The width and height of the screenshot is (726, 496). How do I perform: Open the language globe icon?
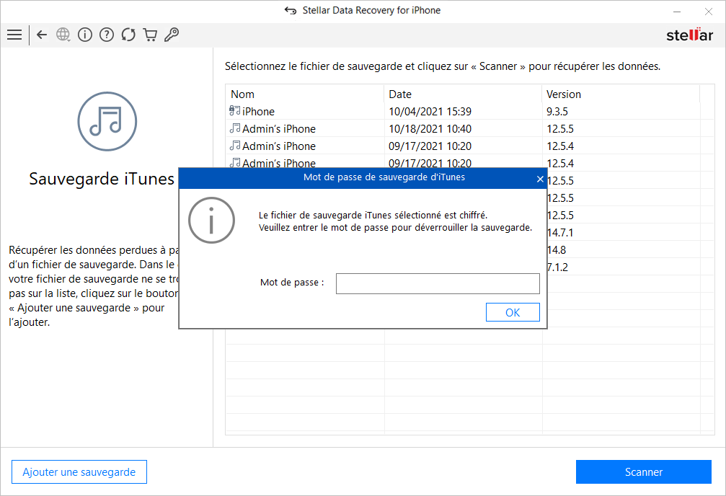[x=63, y=35]
